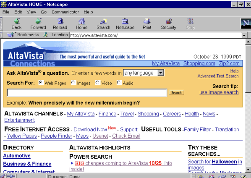Open the Finance channel link
Screen dimensions: 251x178
[x=107, y=114]
